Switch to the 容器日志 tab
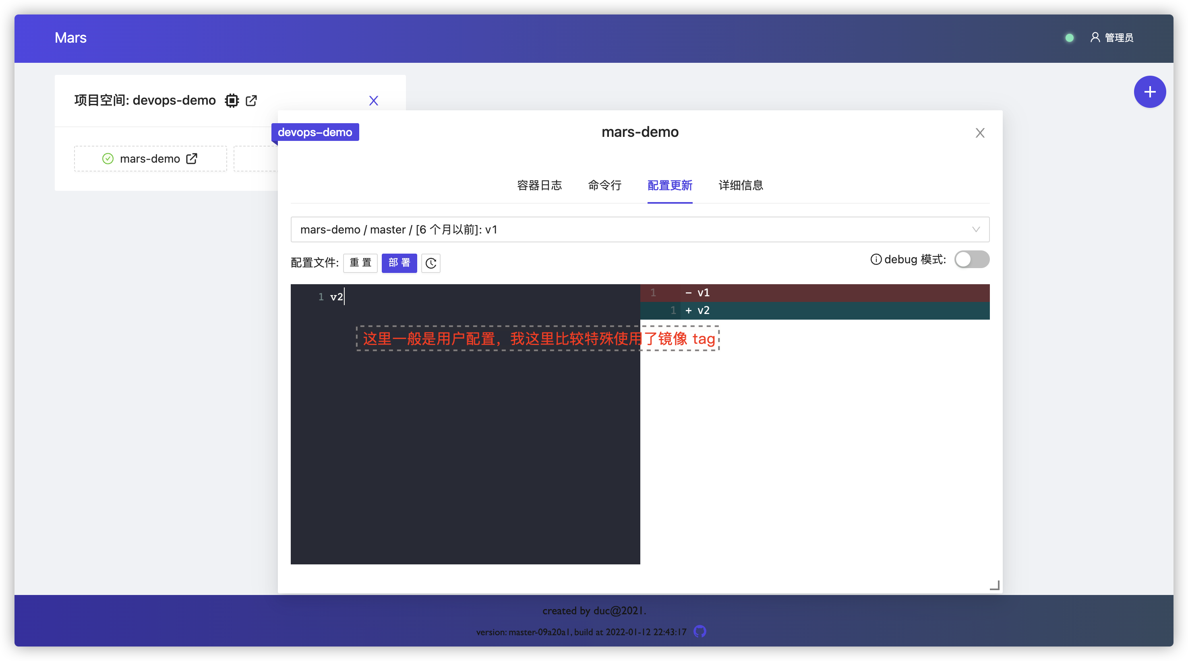The height and width of the screenshot is (661, 1188). pos(539,185)
